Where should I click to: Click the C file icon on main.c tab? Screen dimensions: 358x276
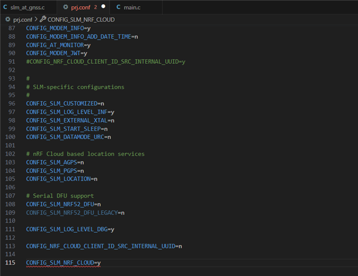[x=118, y=7]
